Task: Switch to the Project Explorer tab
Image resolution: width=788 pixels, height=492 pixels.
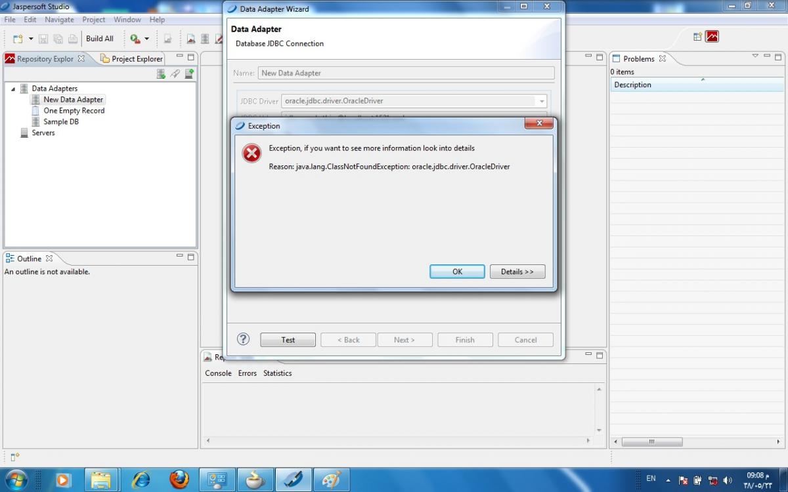Action: 131,58
